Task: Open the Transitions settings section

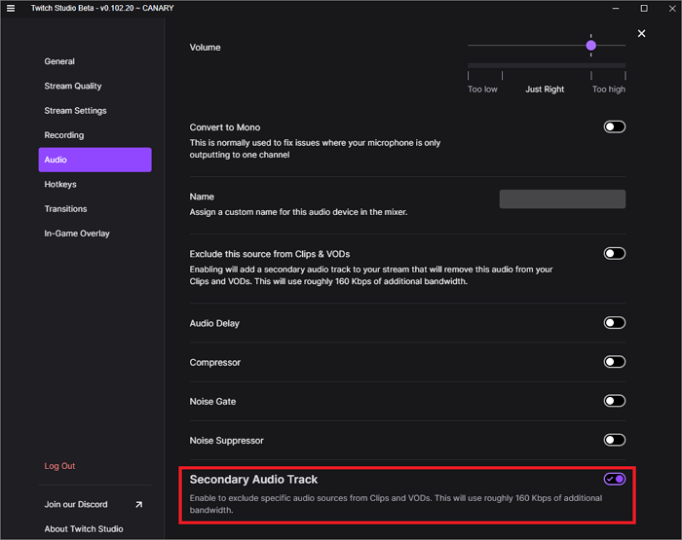Action: 95,209
